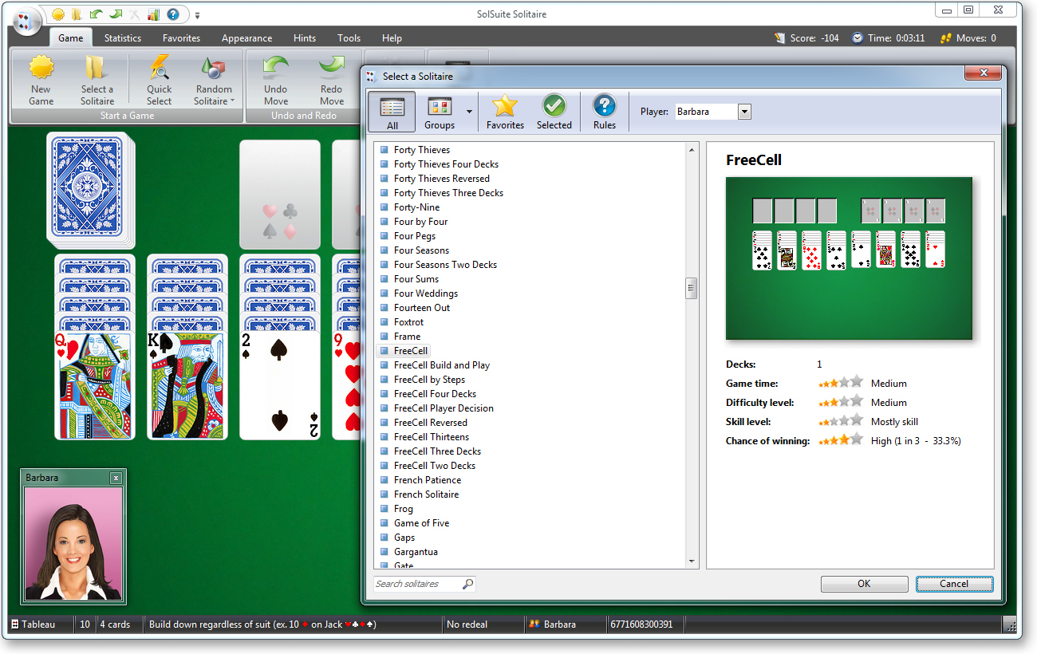The width and height of the screenshot is (1037, 654).
Task: Open the Appearance menu
Action: click(246, 37)
